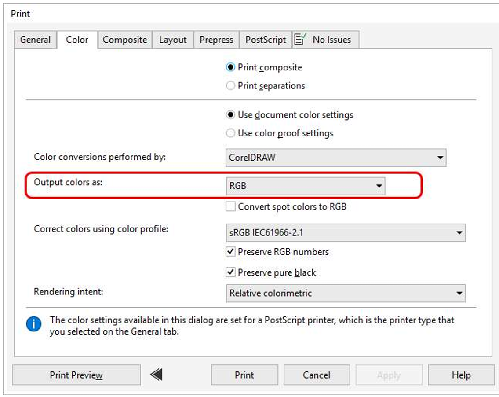Click the Print Preview button

pyautogui.click(x=76, y=375)
